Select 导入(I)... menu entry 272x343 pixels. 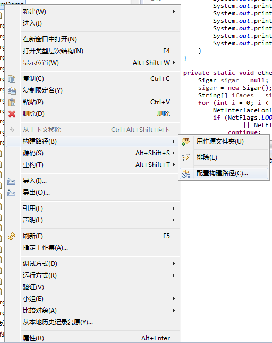pyautogui.click(x=93, y=181)
